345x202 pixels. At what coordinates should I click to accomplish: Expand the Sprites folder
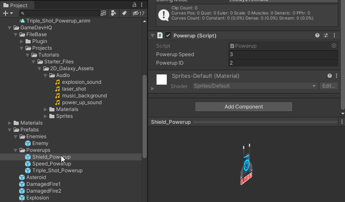46,116
